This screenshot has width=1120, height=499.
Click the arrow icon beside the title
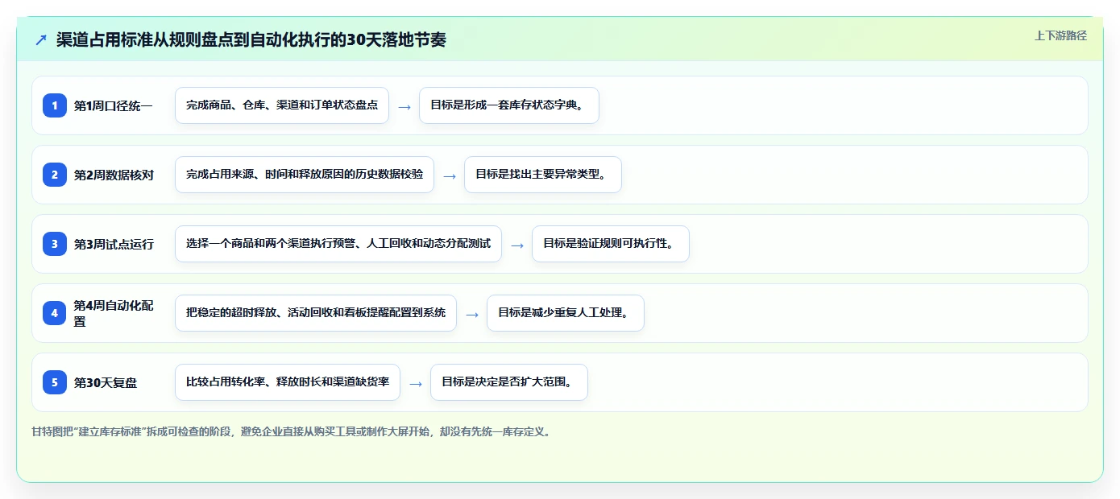(41, 39)
